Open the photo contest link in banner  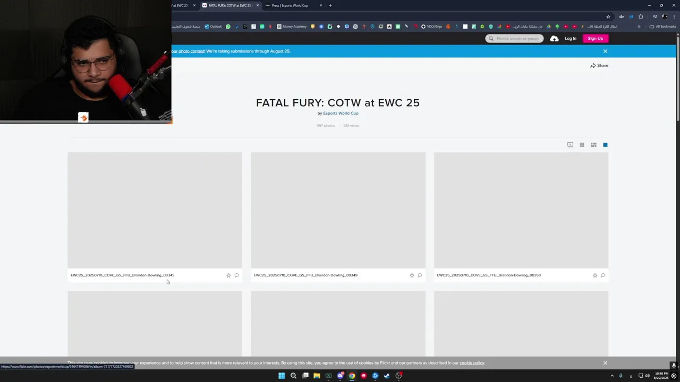tap(188, 51)
